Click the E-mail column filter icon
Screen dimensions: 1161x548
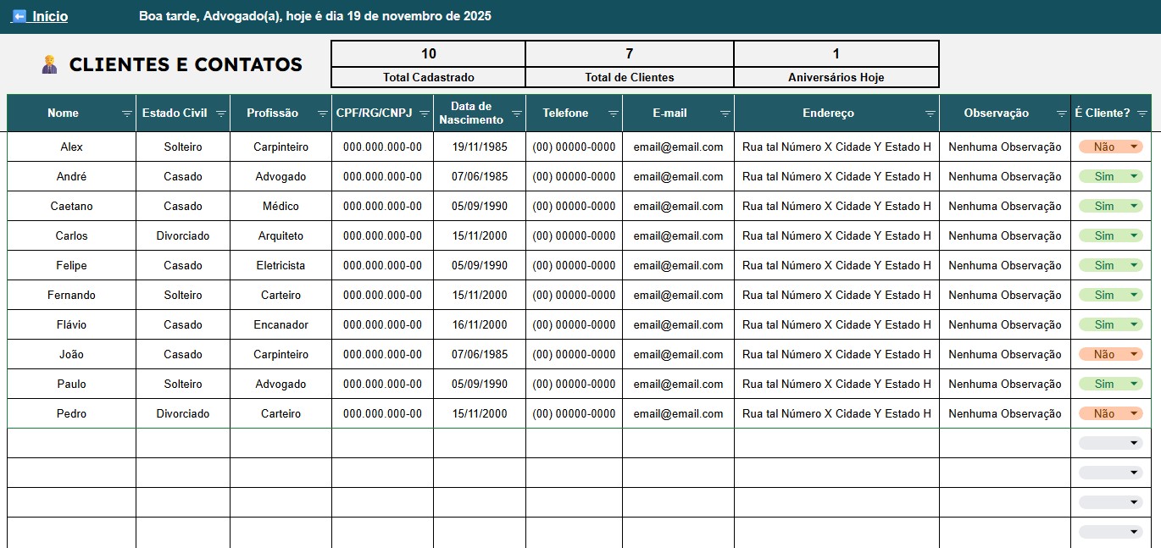tap(725, 113)
